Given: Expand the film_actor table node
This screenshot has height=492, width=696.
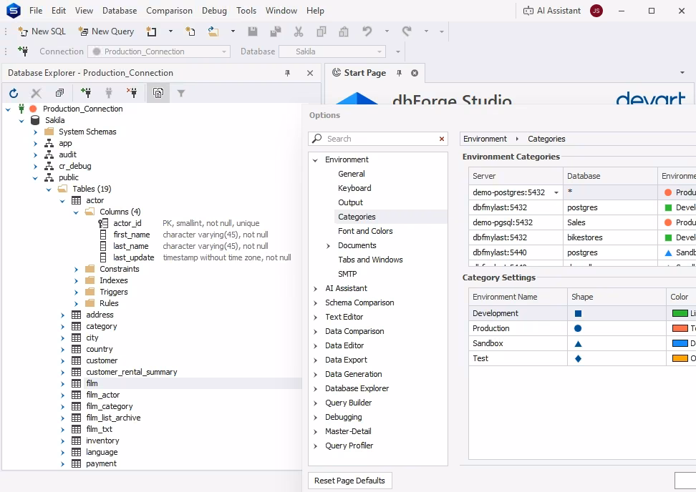Looking at the screenshot, I should coord(62,395).
